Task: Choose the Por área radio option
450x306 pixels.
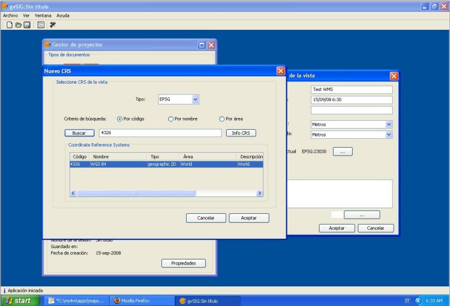Action: 222,119
